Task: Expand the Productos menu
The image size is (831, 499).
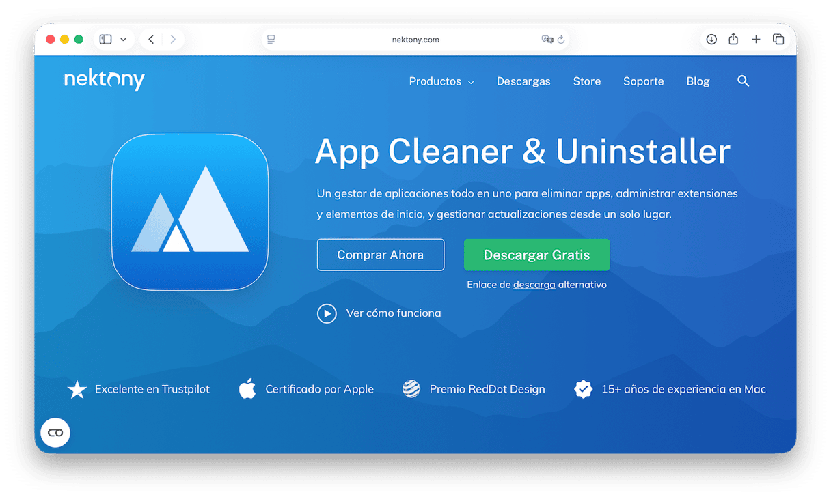Action: coord(441,81)
